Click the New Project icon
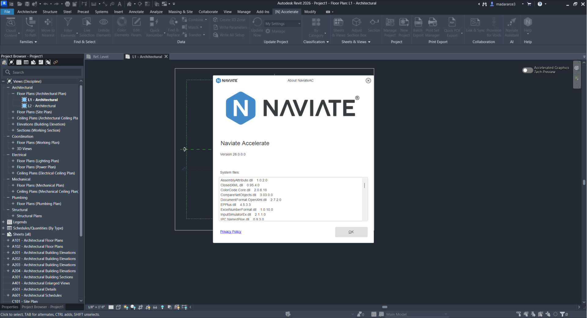The height and width of the screenshot is (318, 587). coord(404,22)
